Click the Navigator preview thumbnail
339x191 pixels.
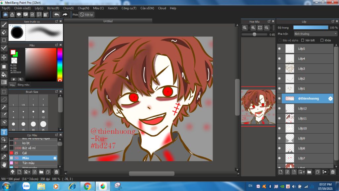[x=258, y=107]
